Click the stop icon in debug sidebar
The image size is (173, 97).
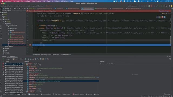point(3,64)
